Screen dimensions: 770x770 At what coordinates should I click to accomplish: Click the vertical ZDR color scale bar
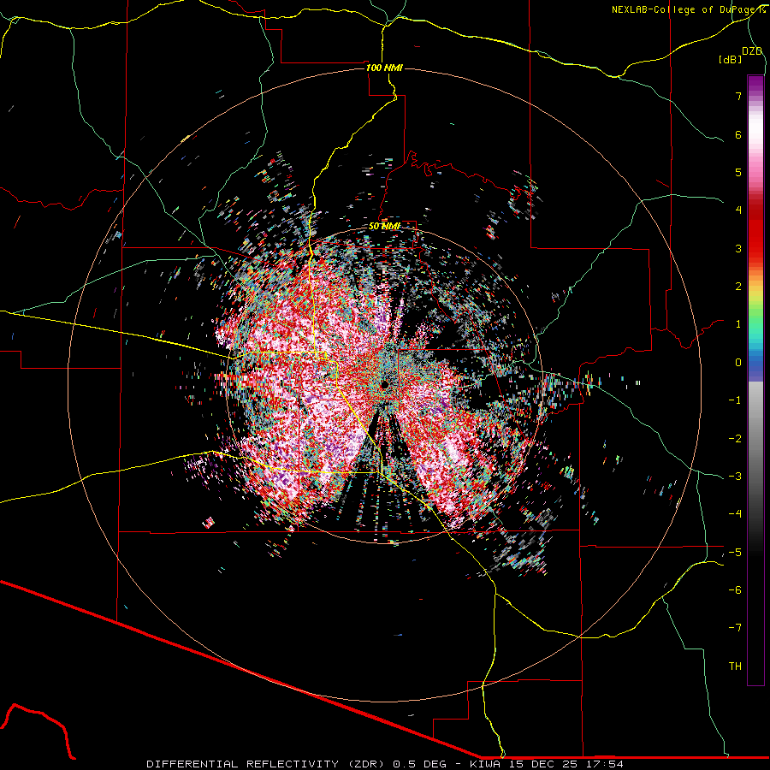755,380
